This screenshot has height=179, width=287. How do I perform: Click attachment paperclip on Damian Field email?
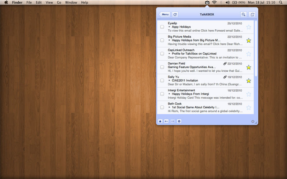[225, 64]
